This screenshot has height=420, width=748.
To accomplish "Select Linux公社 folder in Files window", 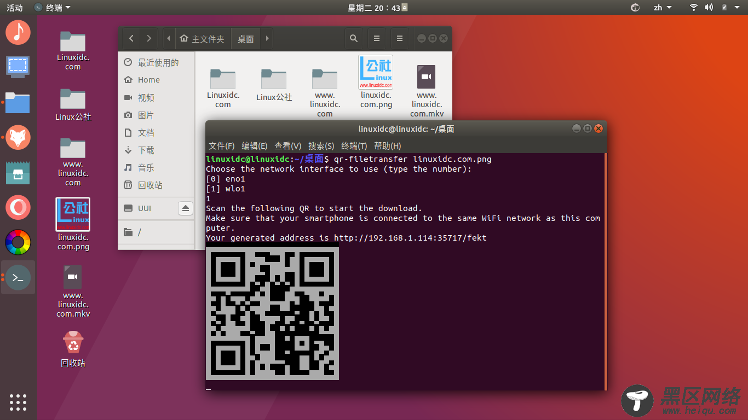I will click(x=274, y=85).
